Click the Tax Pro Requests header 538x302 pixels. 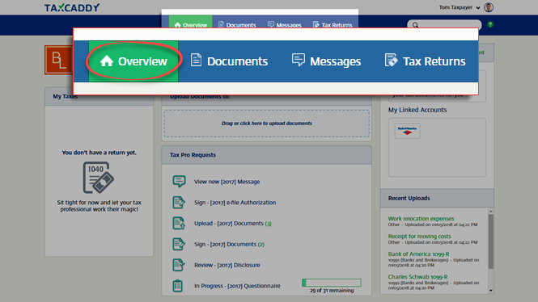pyautogui.click(x=267, y=155)
